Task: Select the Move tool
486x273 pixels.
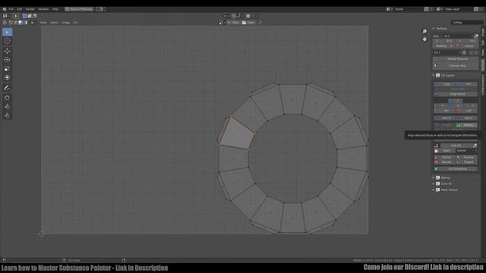Action: (7, 51)
